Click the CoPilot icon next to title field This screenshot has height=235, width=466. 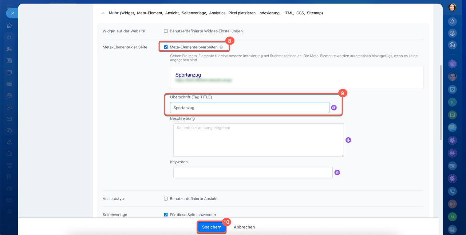(334, 108)
